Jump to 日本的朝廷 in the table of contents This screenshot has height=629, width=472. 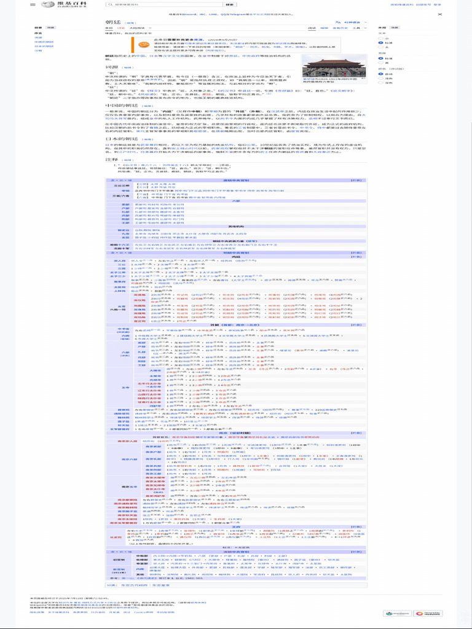pos(44,46)
